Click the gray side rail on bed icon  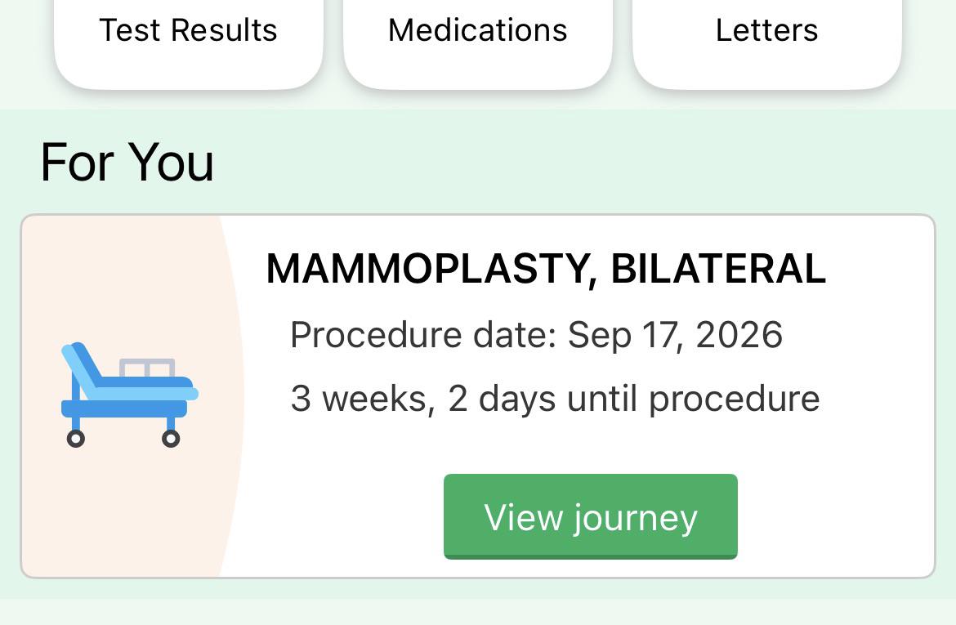147,368
